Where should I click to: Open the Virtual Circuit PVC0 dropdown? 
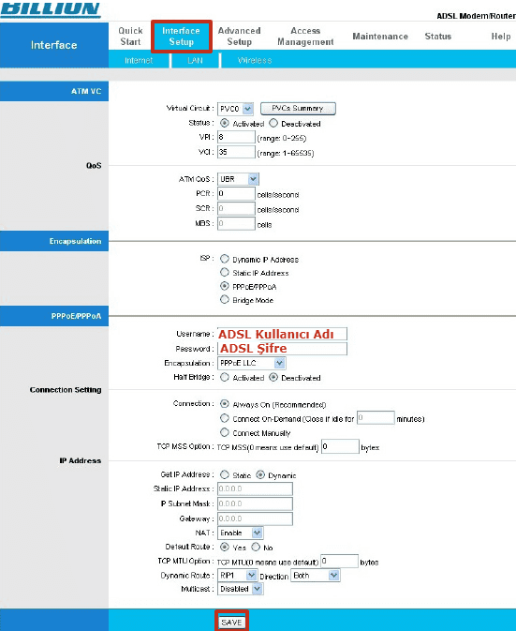point(235,109)
